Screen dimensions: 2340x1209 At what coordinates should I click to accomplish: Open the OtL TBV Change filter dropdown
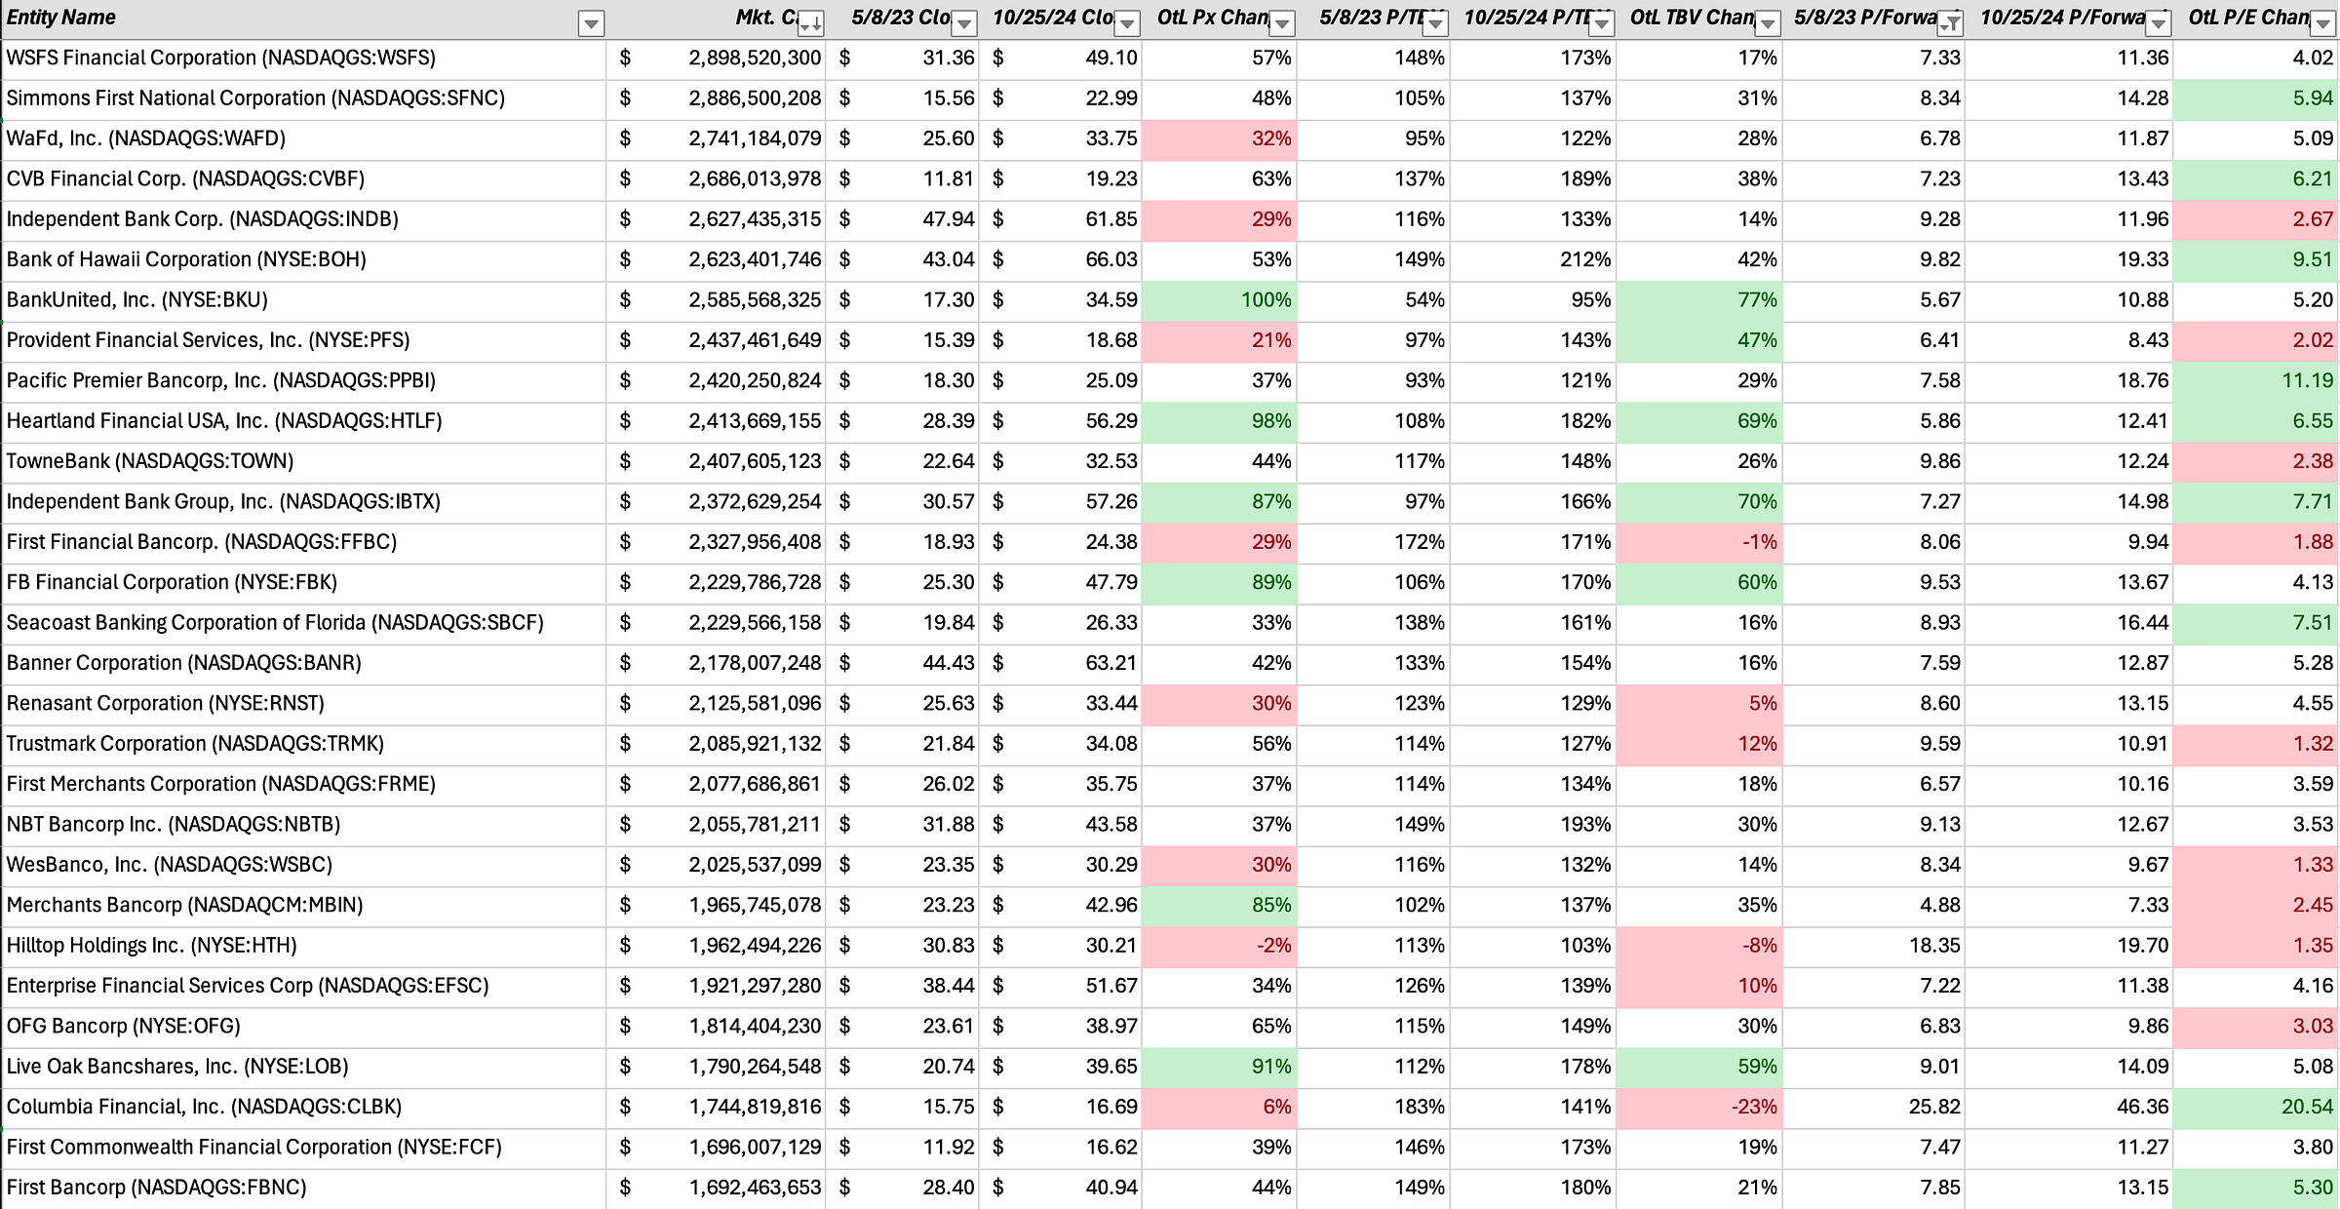(1768, 23)
